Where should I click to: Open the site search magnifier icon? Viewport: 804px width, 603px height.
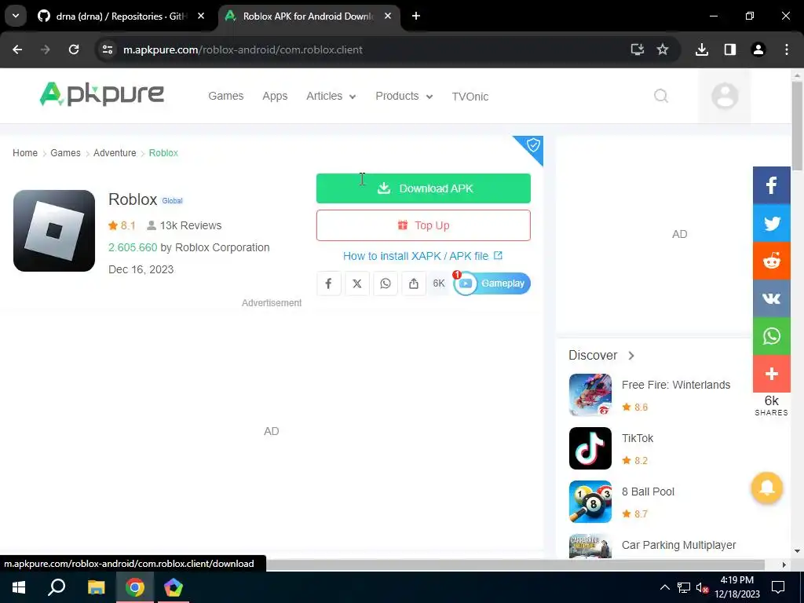tap(661, 96)
